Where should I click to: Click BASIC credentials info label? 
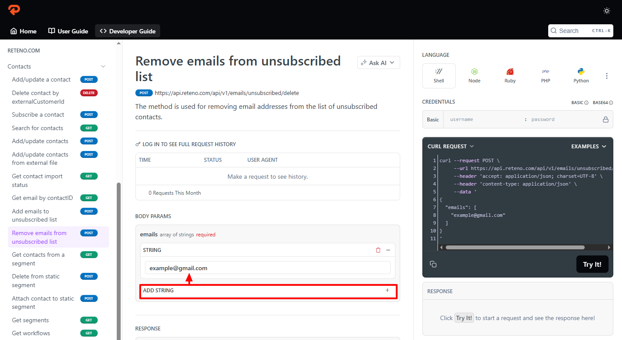click(x=579, y=103)
